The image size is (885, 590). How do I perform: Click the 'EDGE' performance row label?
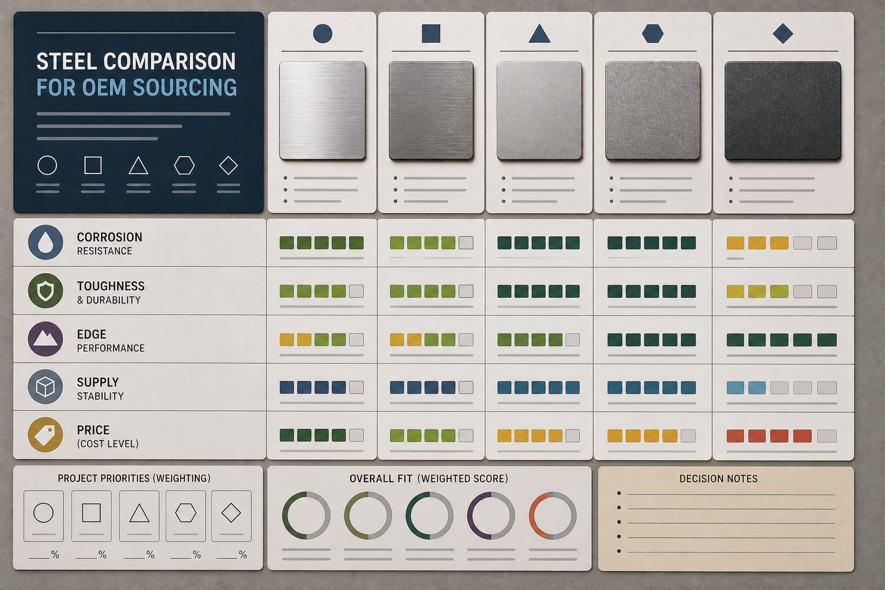[92, 334]
